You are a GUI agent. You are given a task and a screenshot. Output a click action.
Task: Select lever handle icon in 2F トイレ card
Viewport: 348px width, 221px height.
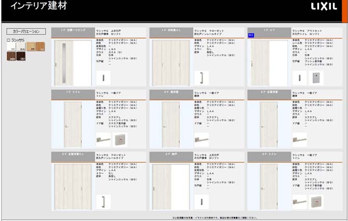pyautogui.click(x=300, y=202)
